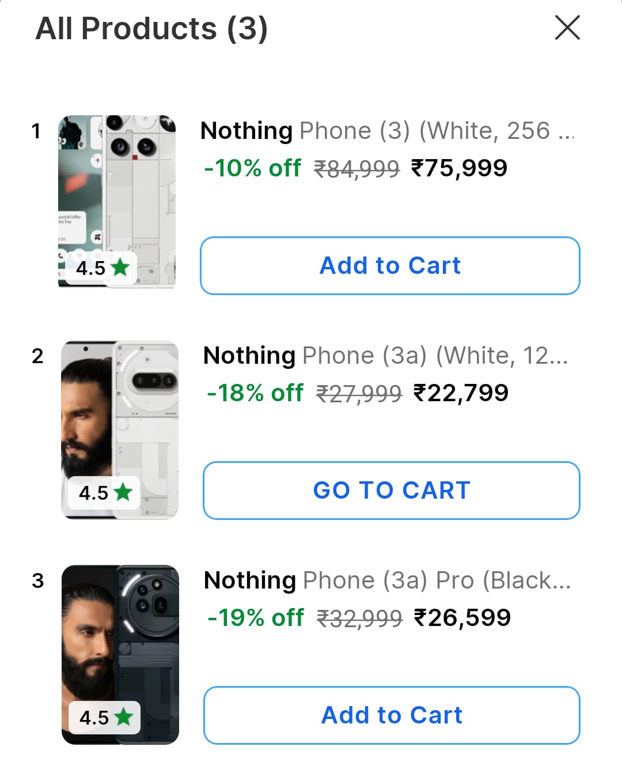Add Nothing Phone (3a) Pro to cart
Screen dimensions: 622x773
point(391,715)
